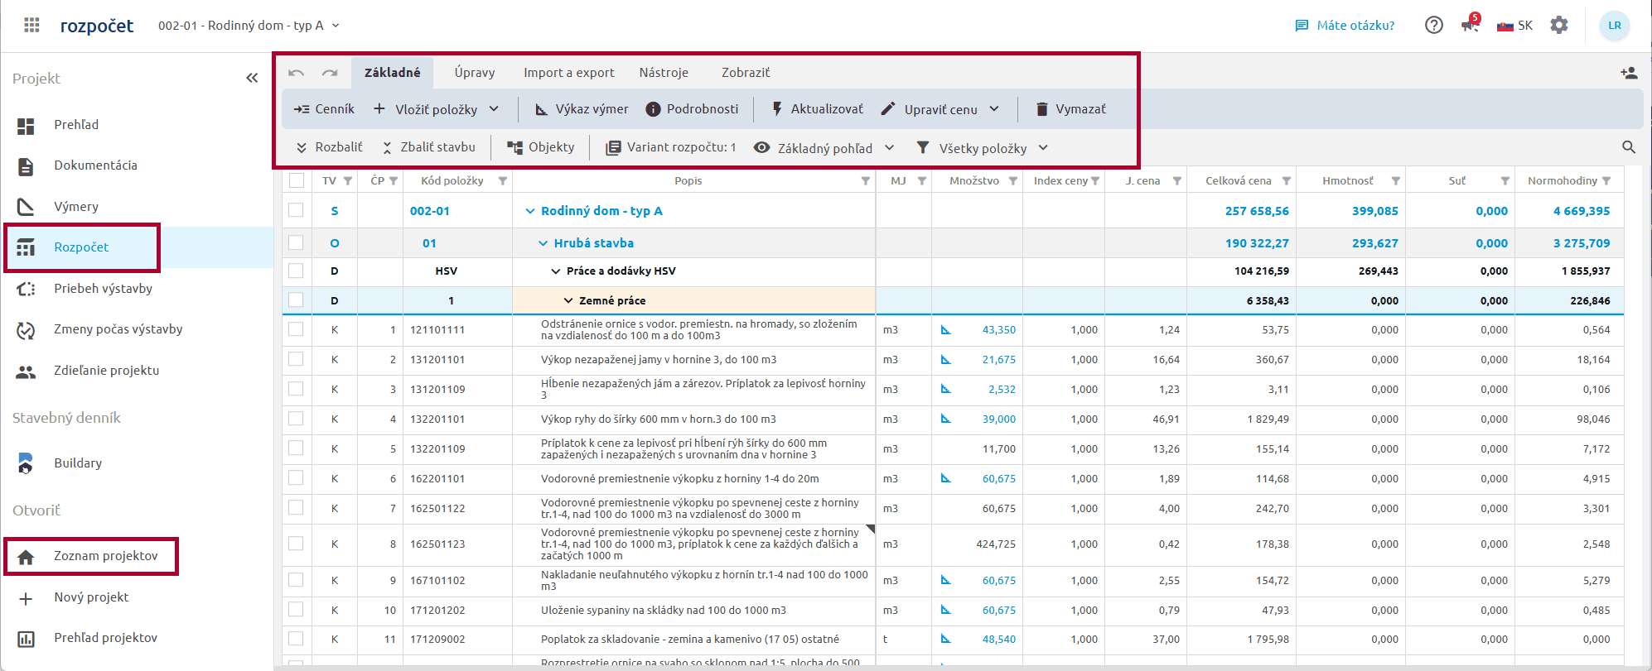Select all rows with header checkbox
Viewport: 1652px width, 671px height.
coord(296,180)
